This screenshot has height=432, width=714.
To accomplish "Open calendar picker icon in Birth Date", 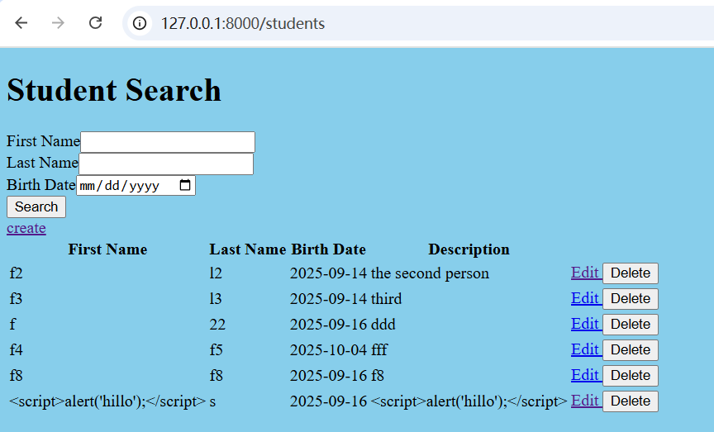I will [x=185, y=185].
